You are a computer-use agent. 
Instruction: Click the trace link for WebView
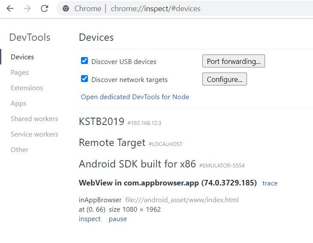tap(270, 183)
